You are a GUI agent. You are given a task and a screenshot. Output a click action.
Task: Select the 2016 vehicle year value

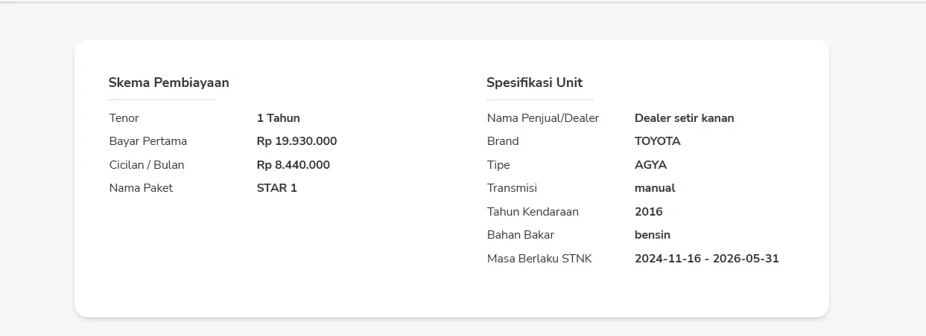pyautogui.click(x=648, y=212)
